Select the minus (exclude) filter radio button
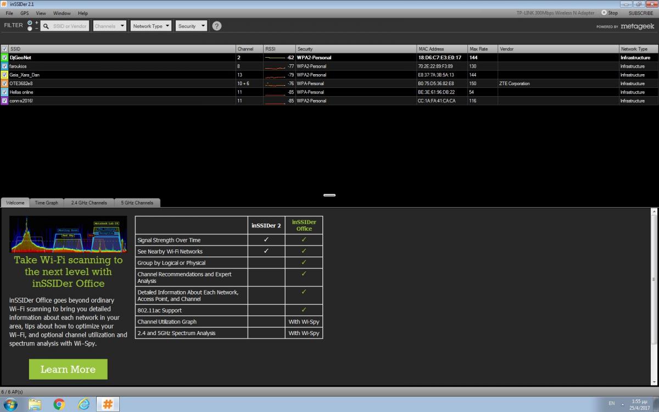The image size is (659, 412). 31,29
